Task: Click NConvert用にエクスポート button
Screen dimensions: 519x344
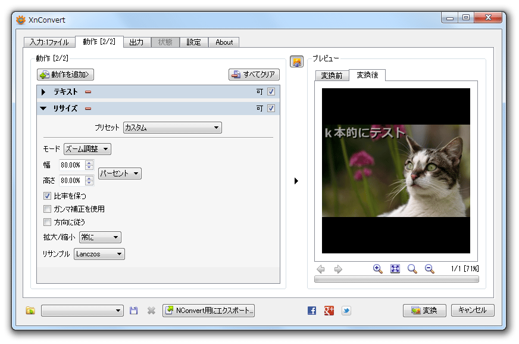Action: tap(208, 311)
